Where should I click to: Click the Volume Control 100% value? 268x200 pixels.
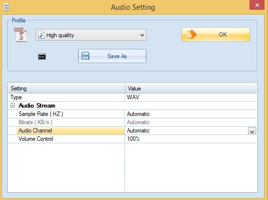(x=133, y=139)
